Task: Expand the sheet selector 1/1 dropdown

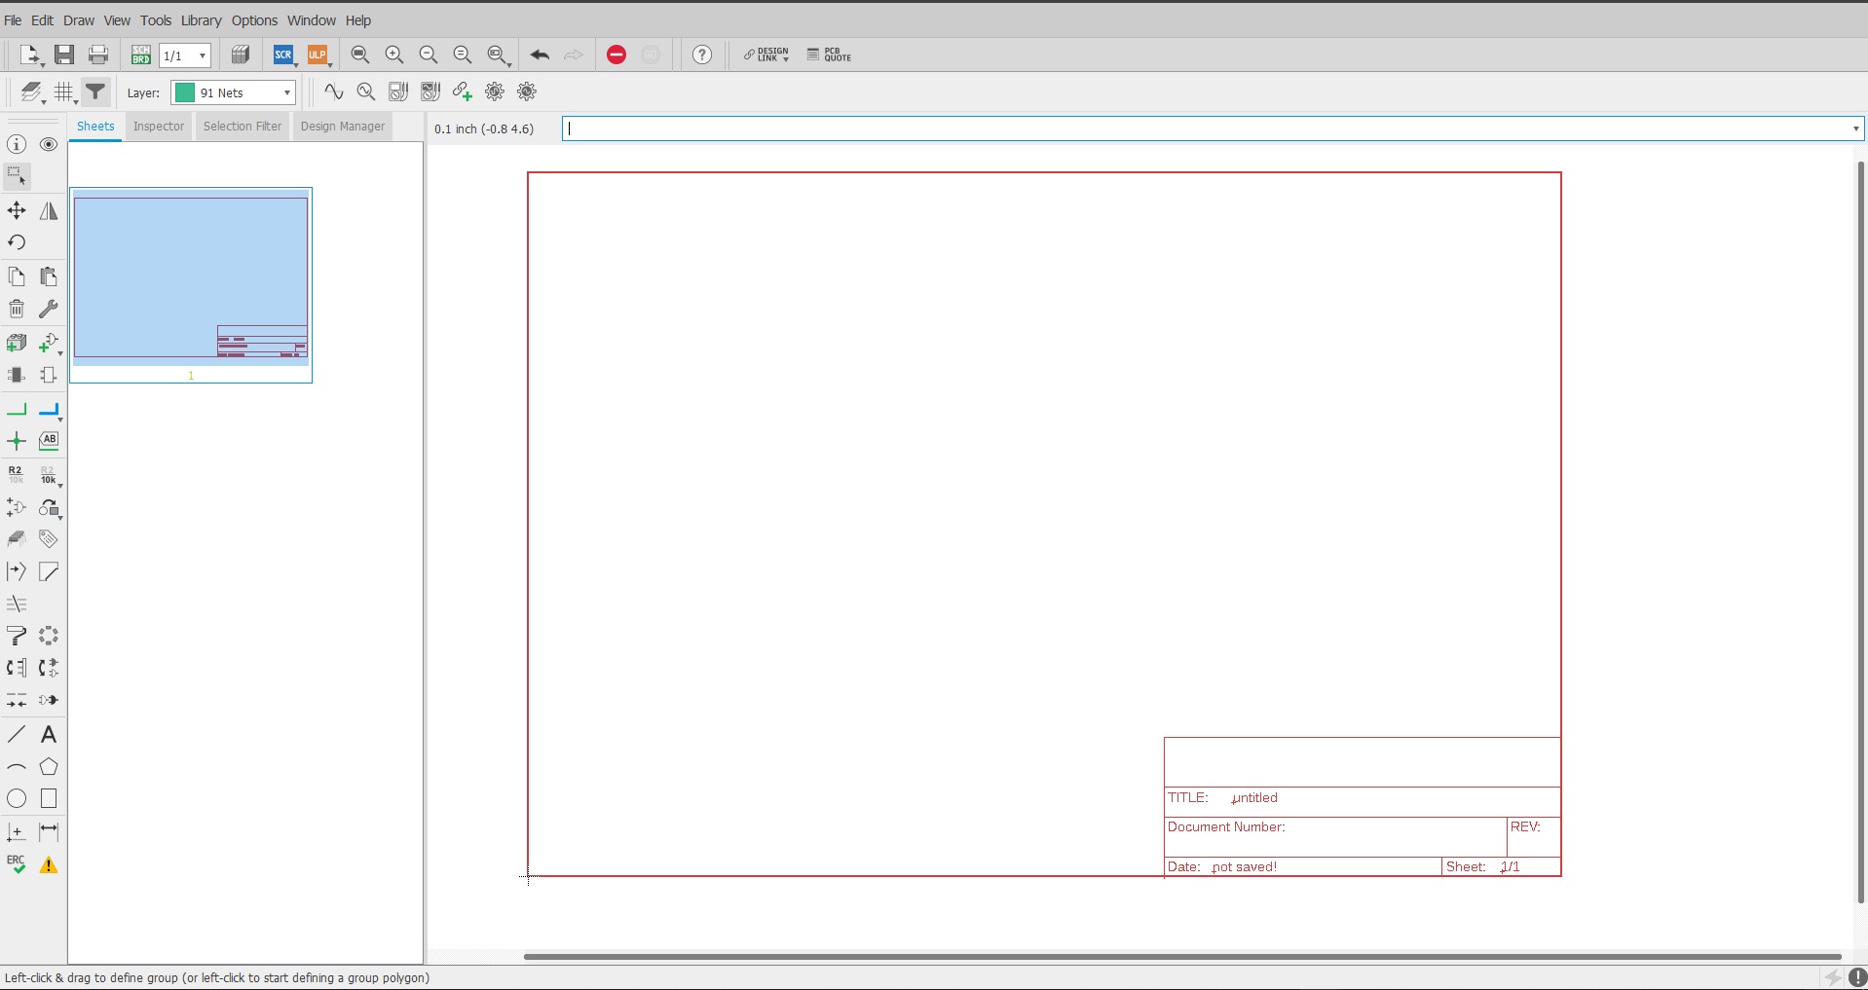Action: 202,55
